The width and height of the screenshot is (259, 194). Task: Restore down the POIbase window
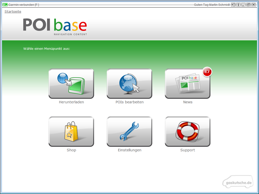pos(248,5)
